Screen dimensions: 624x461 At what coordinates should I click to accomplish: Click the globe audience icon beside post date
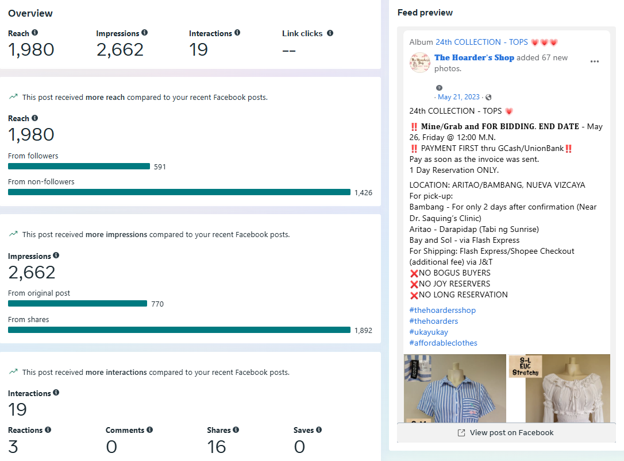(x=488, y=98)
